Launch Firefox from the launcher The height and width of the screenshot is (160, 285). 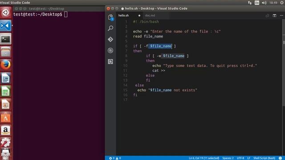pos(5,65)
